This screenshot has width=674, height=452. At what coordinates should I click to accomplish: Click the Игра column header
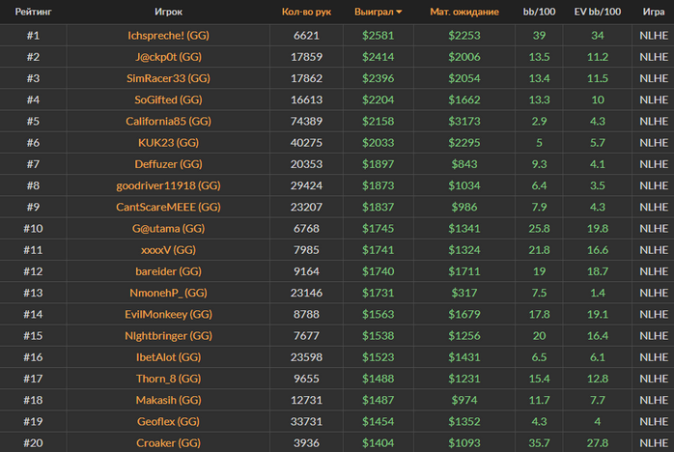(x=653, y=12)
